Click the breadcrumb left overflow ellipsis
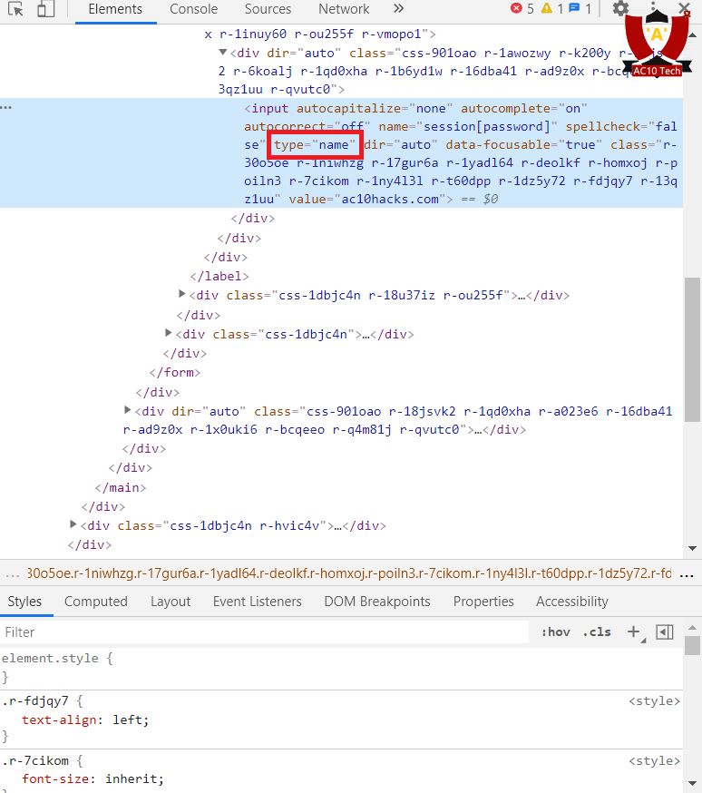The height and width of the screenshot is (793, 702). [x=12, y=575]
